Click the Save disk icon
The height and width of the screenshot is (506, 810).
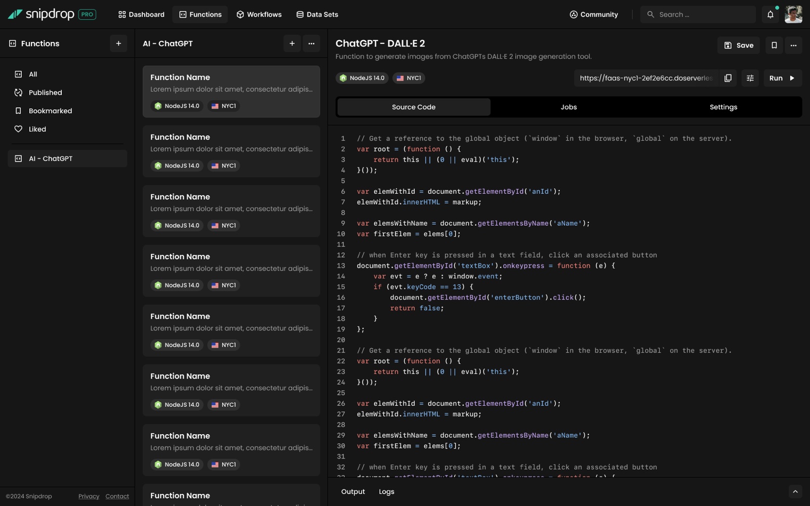(728, 46)
